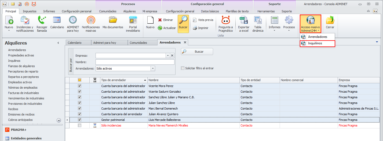Expand the Arrendadores Sólo activos dropdown

(x=153, y=68)
